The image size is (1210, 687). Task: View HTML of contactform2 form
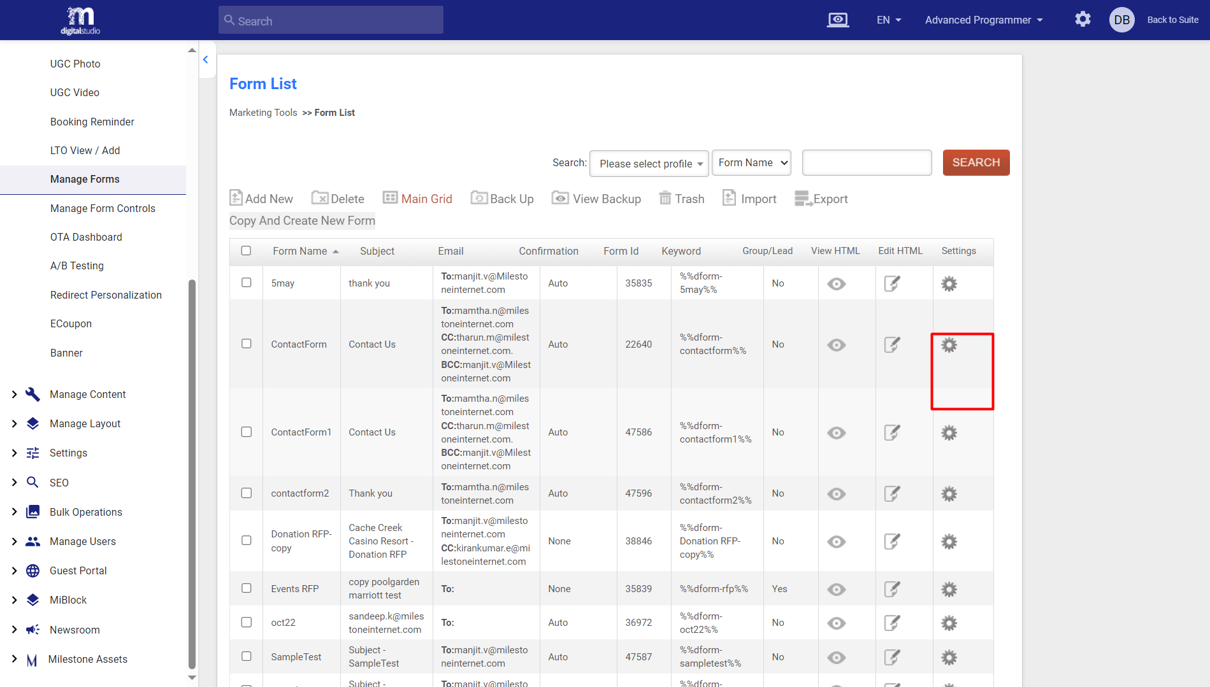(837, 493)
